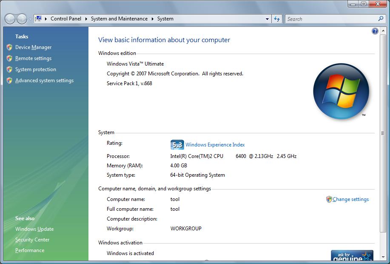Click the shield icon beside System protection

tap(9, 69)
